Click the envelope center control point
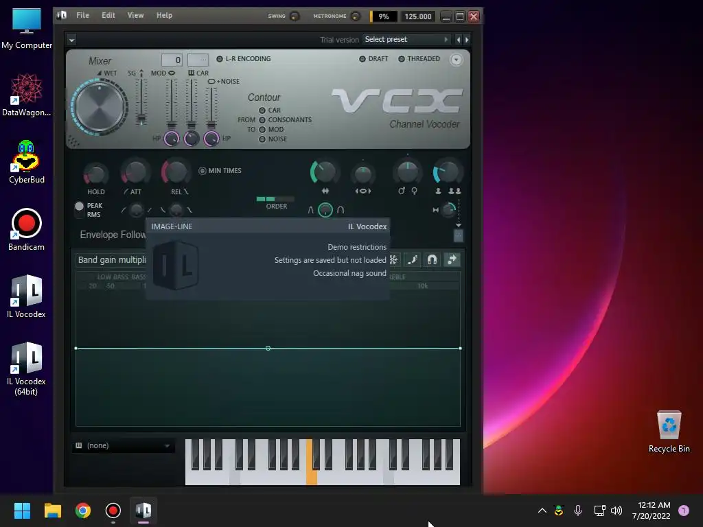The width and height of the screenshot is (703, 527). point(268,348)
